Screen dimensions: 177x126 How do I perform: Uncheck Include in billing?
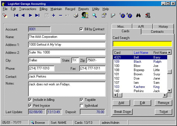(x=30, y=100)
